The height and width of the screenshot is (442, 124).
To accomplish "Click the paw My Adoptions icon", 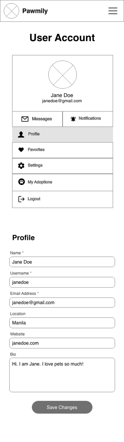I will [x=21, y=182].
